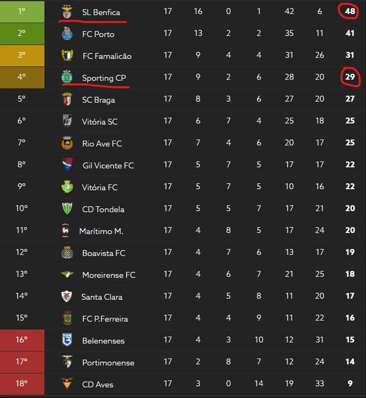
Task: Click the green 1º position cell
Action: coord(22,12)
